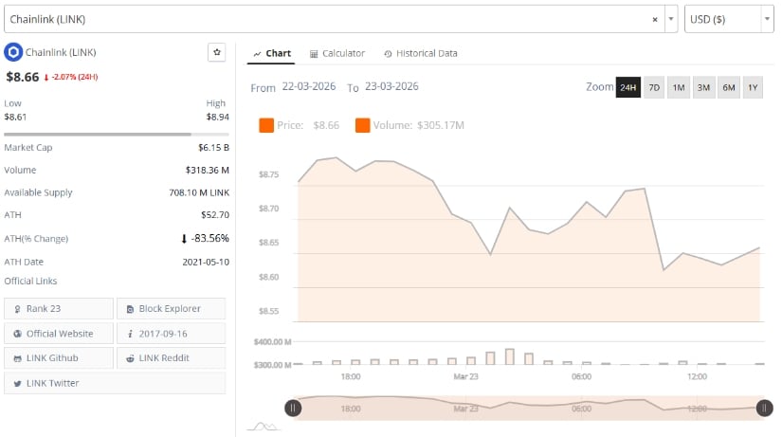The image size is (782, 437).
Task: Click the favorite star icon
Action: point(216,52)
